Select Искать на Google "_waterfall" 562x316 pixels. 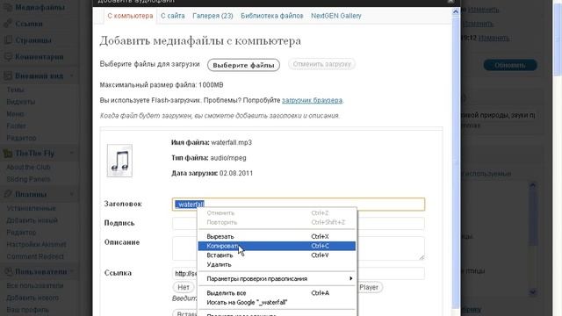(x=277, y=302)
